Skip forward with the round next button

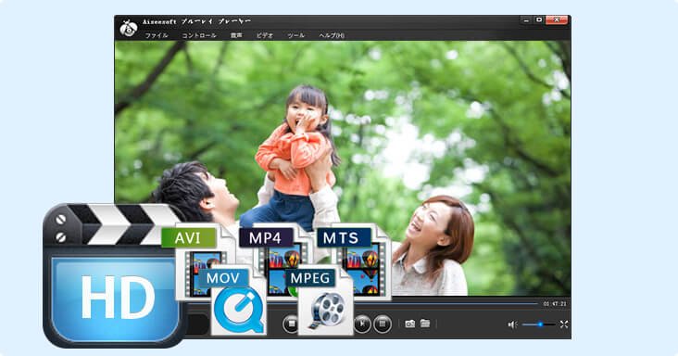362,324
